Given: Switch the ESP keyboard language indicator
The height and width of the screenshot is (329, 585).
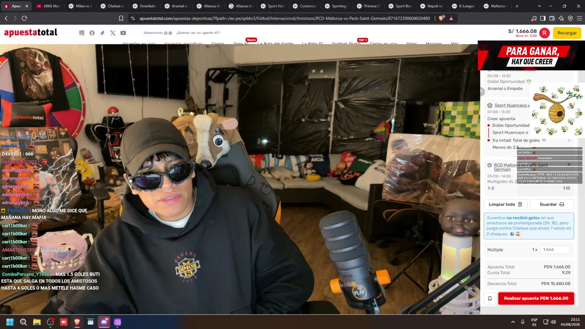Looking at the screenshot, I should click(534, 322).
